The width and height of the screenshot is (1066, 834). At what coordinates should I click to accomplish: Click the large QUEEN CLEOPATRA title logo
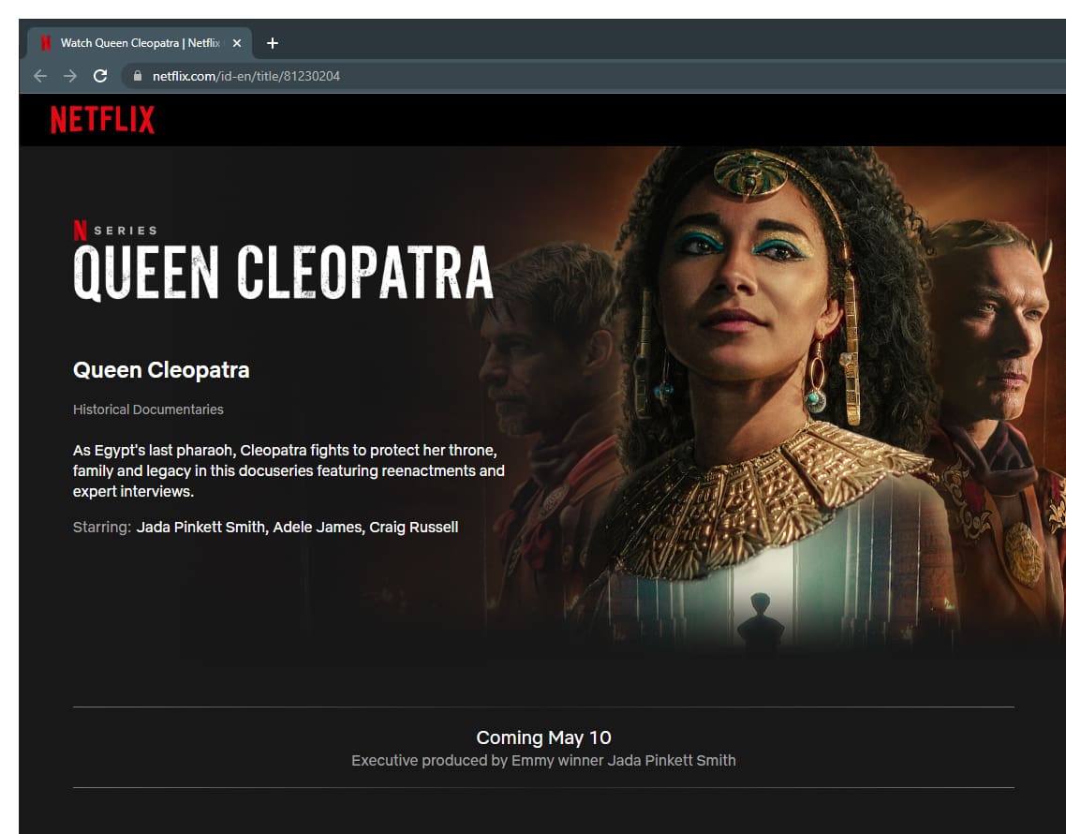point(283,273)
